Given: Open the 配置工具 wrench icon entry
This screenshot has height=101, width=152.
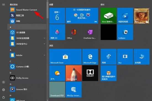Looking at the screenshot, I should click(27, 15).
